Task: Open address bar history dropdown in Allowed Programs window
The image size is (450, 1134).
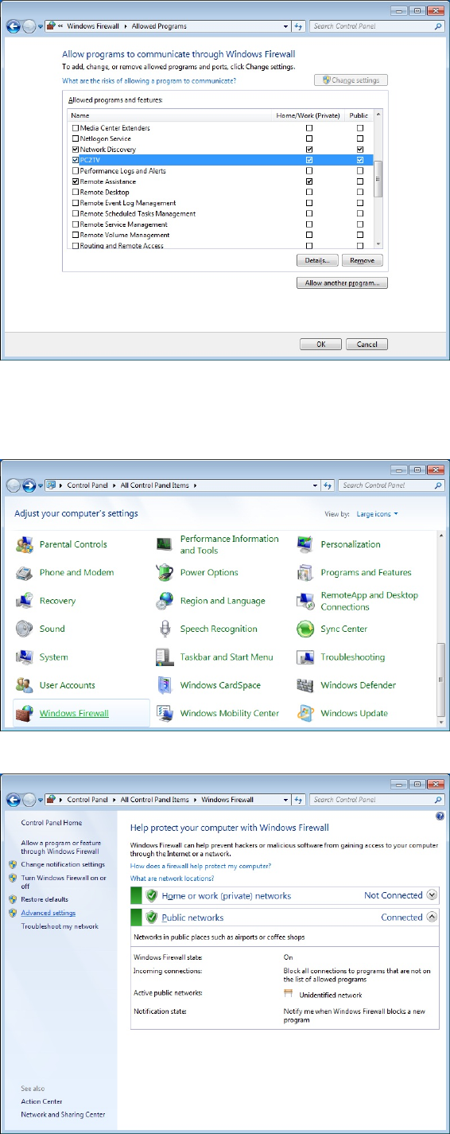Action: point(286,26)
